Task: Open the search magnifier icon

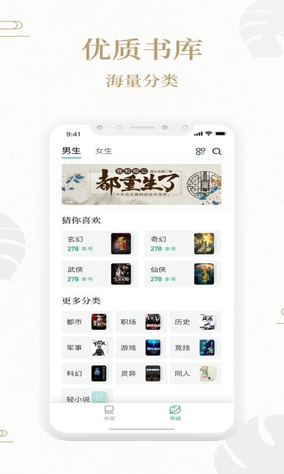Action: coord(217,152)
